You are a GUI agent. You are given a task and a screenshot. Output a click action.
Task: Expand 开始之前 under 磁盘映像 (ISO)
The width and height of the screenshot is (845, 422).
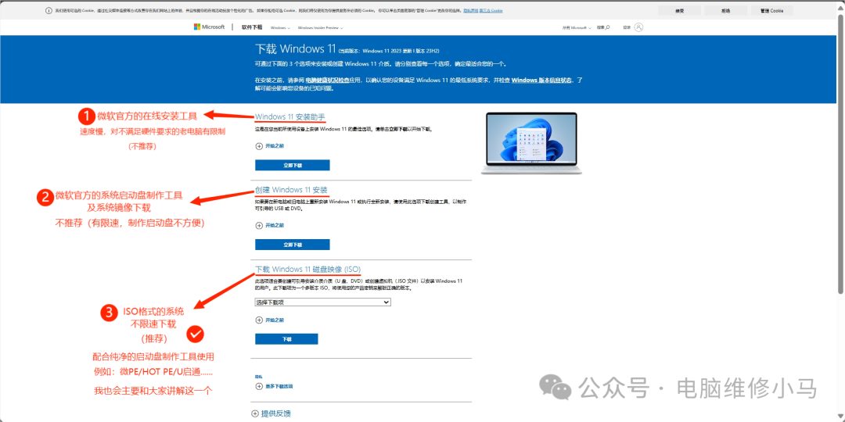(x=270, y=320)
